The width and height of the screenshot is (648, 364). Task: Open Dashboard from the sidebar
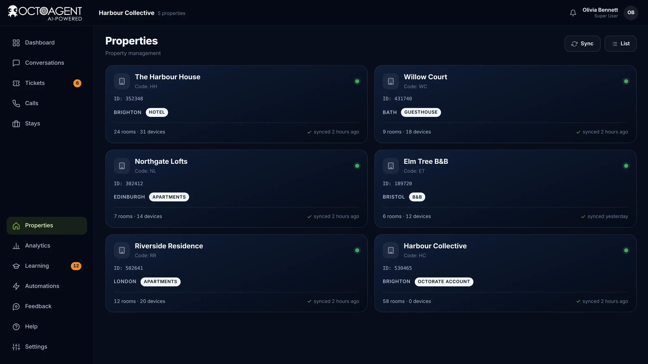[47, 42]
